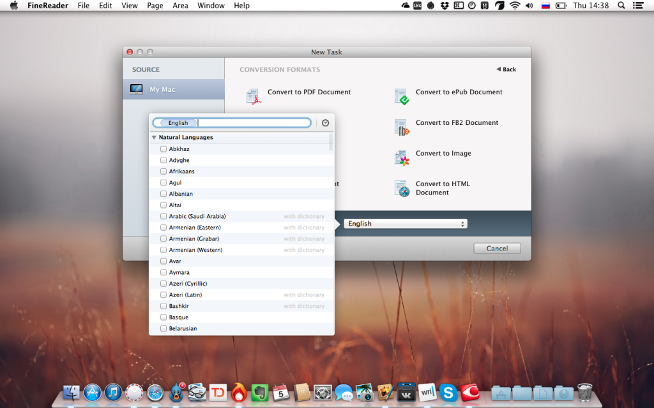
Task: Collapse the Natural Languages group
Action: [154, 138]
